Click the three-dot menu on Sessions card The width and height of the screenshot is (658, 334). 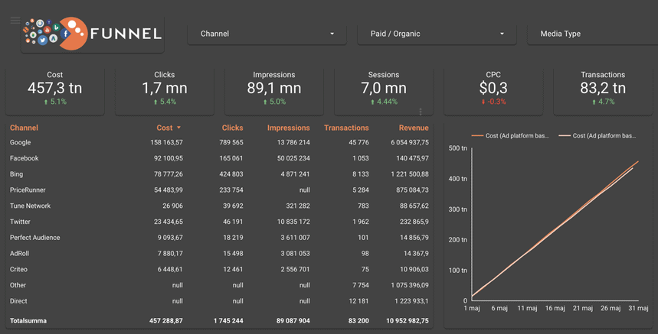click(421, 112)
